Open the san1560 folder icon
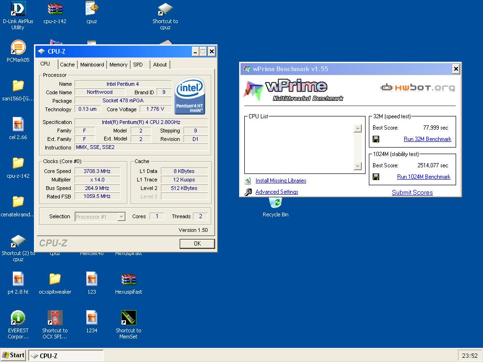 pyautogui.click(x=18, y=86)
